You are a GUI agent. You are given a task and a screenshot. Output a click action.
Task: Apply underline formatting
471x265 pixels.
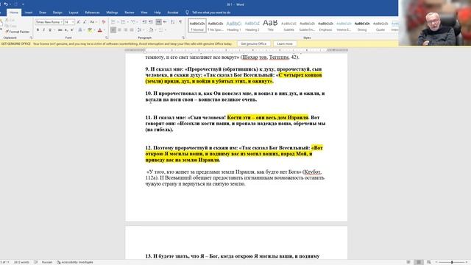click(50, 30)
